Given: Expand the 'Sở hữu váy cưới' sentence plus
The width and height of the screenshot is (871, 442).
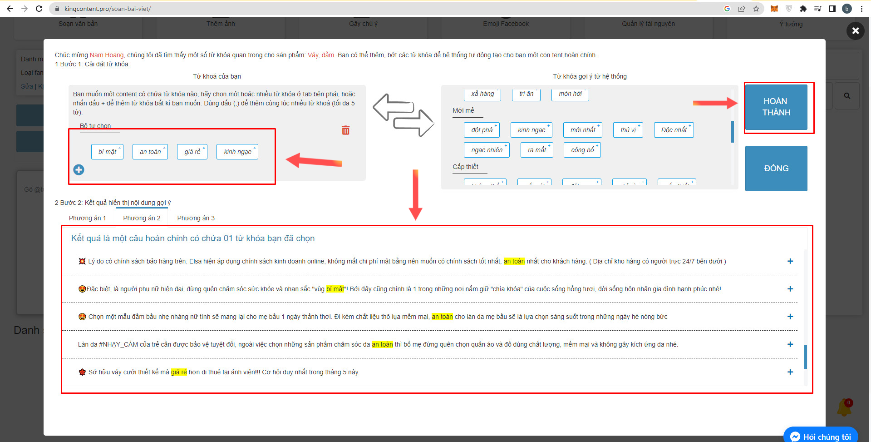Looking at the screenshot, I should point(790,372).
